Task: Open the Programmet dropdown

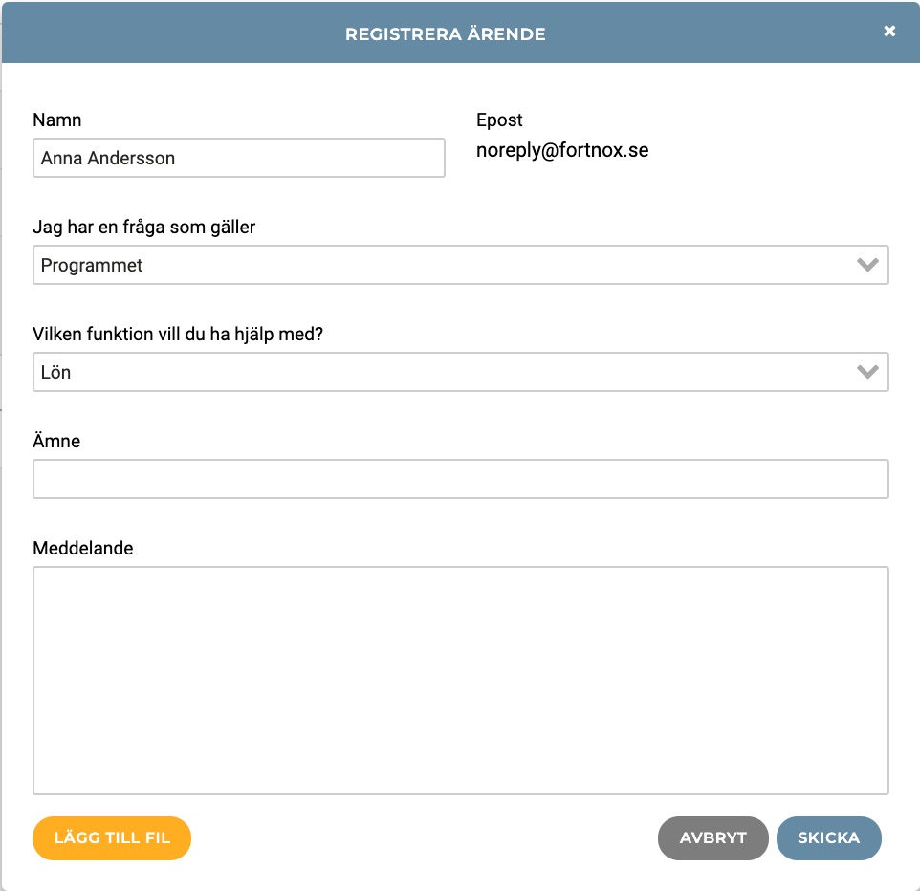Action: [x=461, y=265]
